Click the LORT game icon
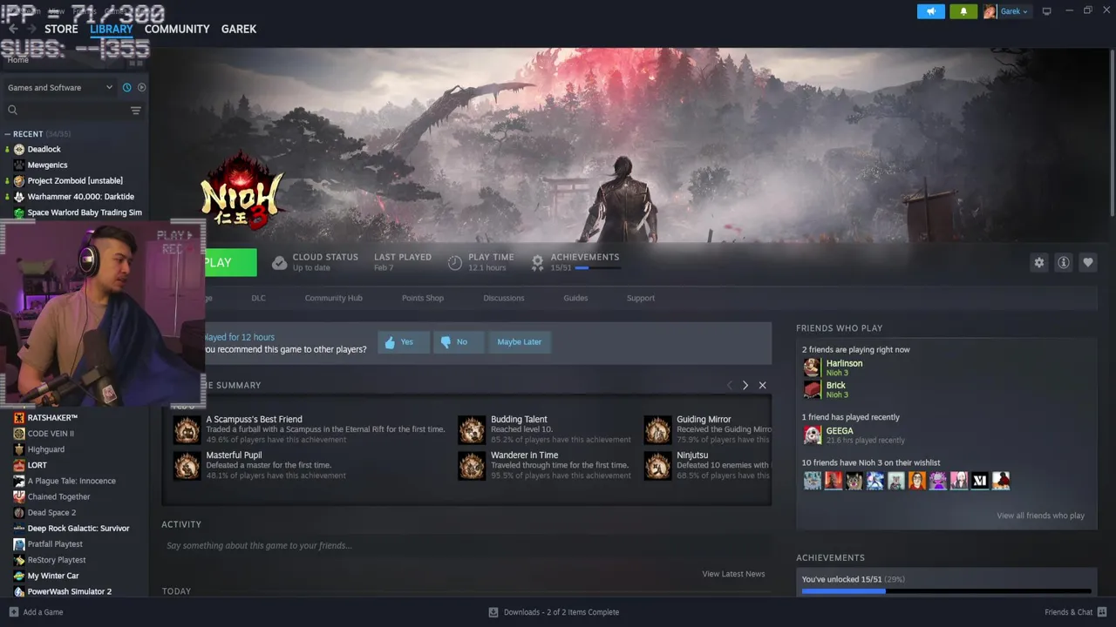The image size is (1116, 627). click(x=19, y=465)
